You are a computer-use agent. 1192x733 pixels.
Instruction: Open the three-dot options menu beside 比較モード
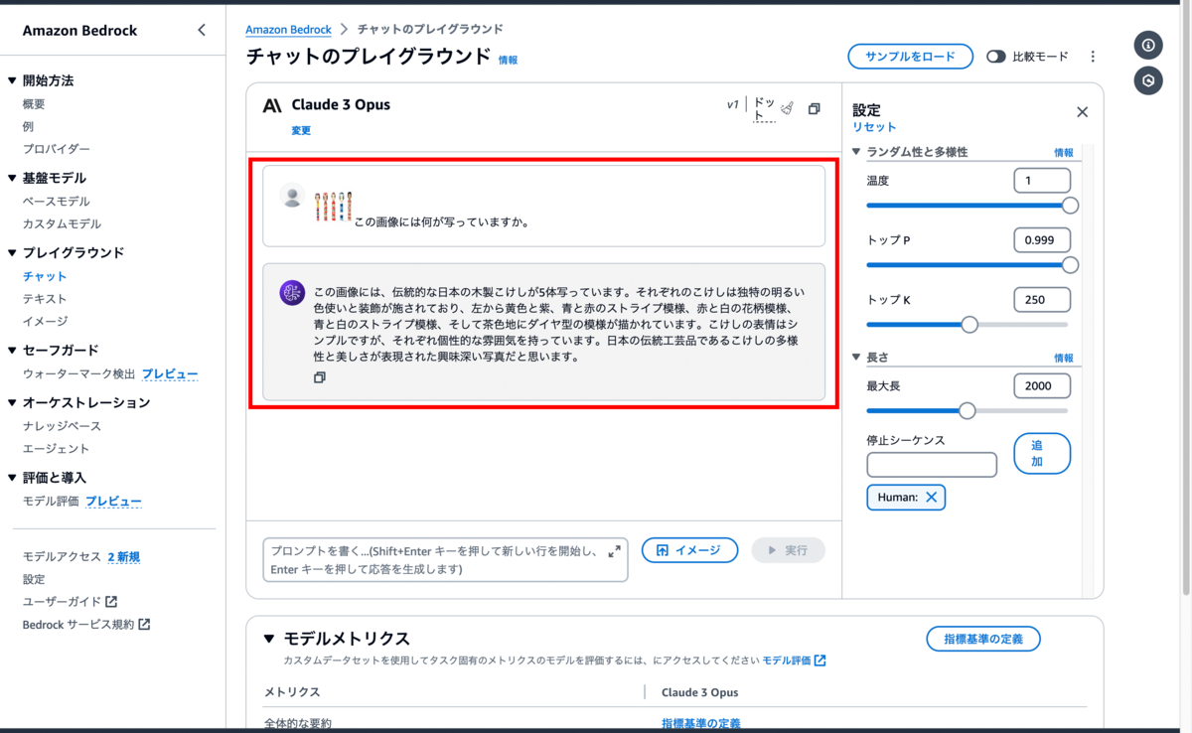(1093, 57)
